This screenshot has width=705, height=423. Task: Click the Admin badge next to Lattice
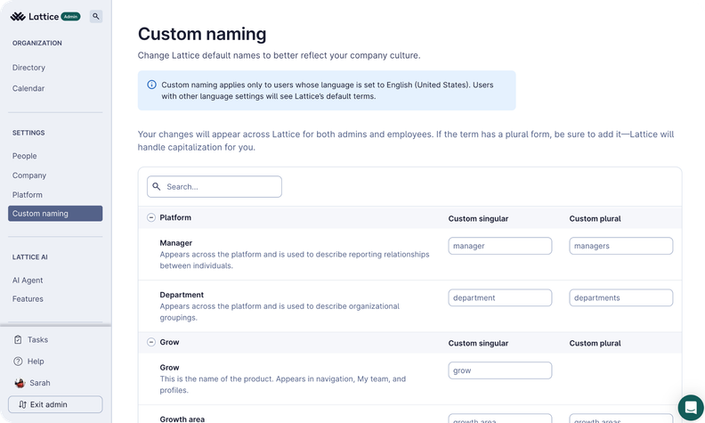70,17
